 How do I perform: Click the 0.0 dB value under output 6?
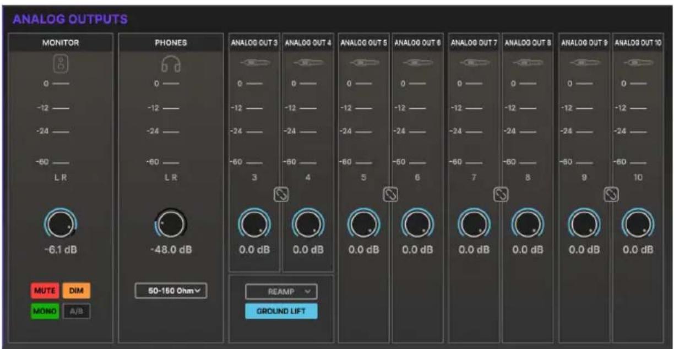click(x=418, y=250)
